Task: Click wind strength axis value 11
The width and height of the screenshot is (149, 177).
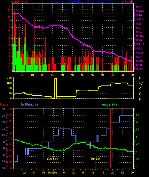Action: [x=9, y=31]
